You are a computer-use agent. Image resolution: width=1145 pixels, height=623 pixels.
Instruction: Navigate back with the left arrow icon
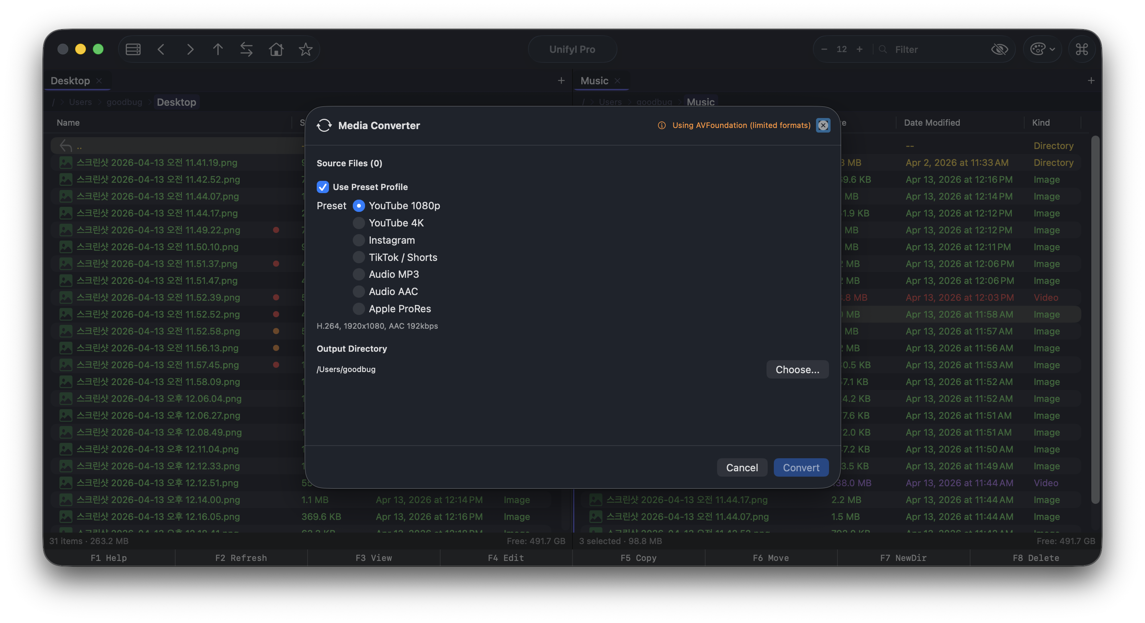[x=161, y=49]
